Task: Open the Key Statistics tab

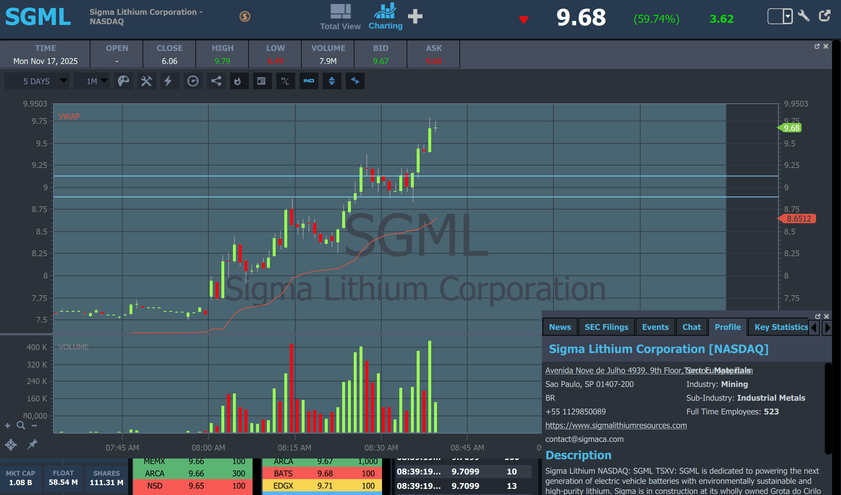Action: coord(781,327)
